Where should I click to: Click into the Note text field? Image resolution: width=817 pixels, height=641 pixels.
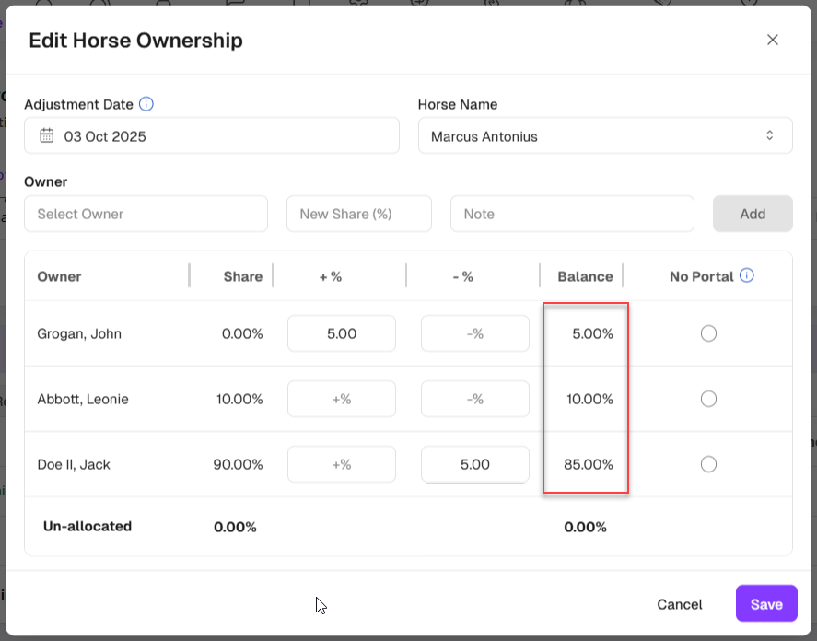[571, 214]
